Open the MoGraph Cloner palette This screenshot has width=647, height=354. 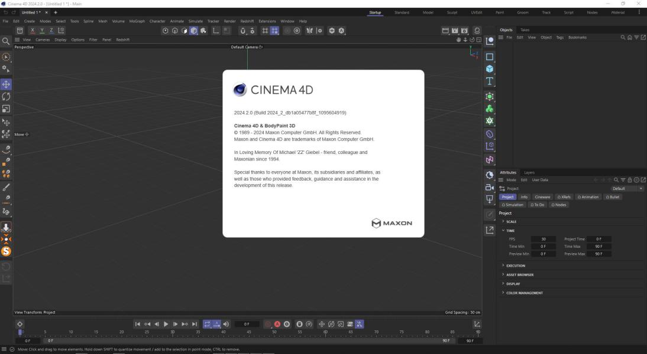[x=490, y=109]
